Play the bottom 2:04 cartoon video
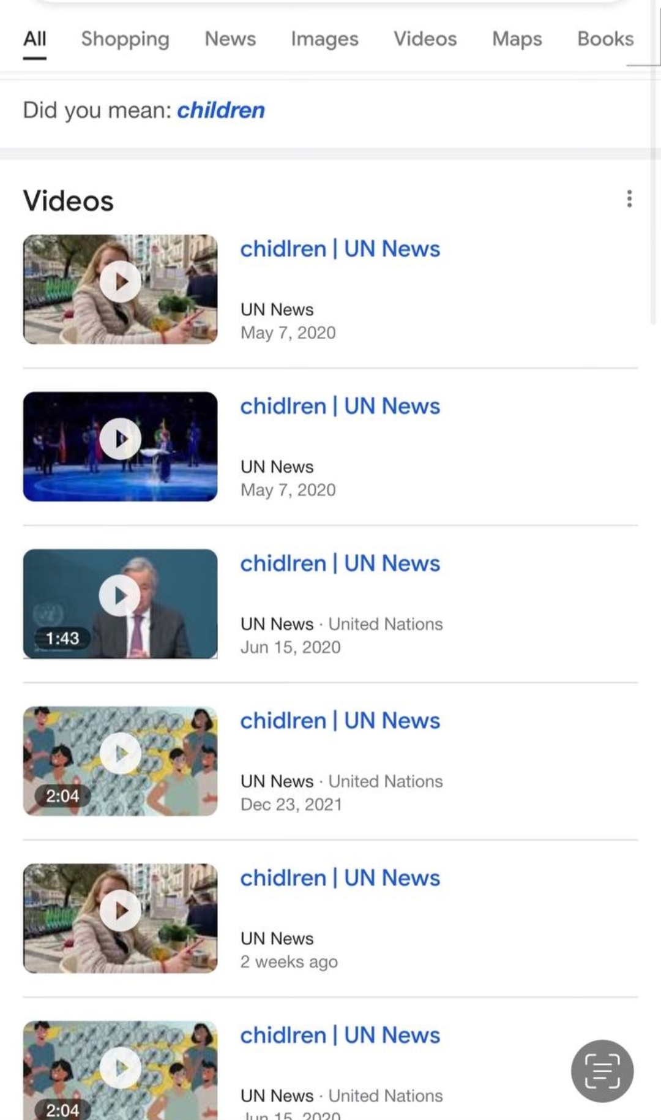This screenshot has height=1120, width=661. pos(120,1070)
